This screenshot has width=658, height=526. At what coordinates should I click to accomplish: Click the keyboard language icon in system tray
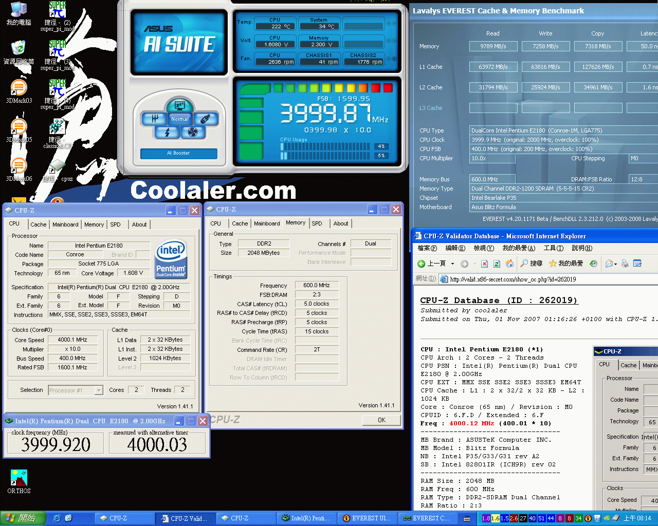pyautogui.click(x=467, y=519)
